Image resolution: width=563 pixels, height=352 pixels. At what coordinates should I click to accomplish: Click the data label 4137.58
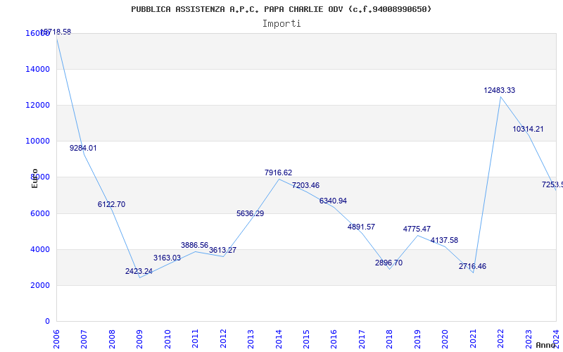pyautogui.click(x=445, y=240)
